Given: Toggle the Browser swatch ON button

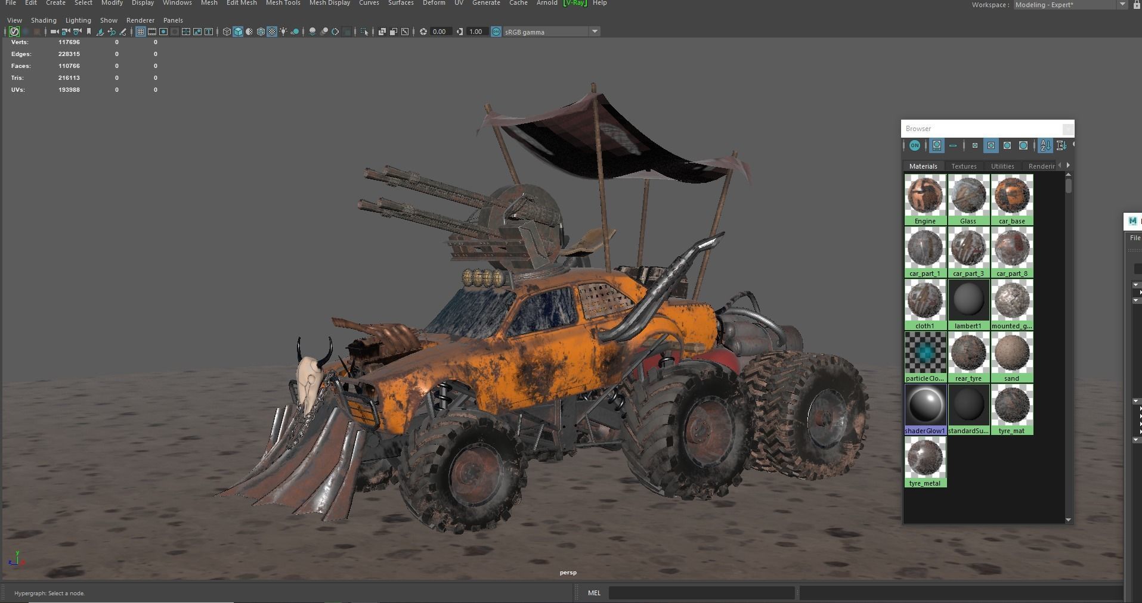Looking at the screenshot, I should click(915, 145).
